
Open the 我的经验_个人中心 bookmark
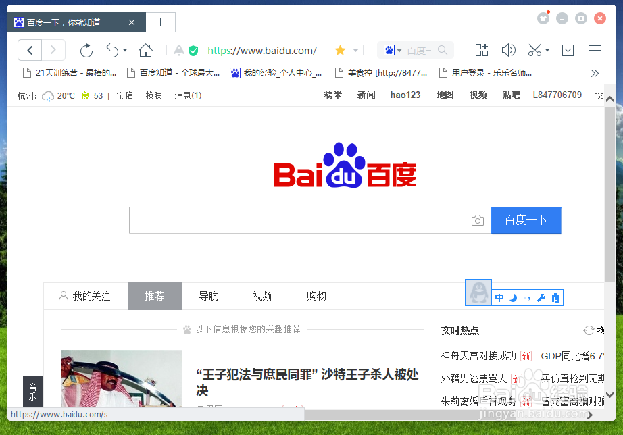[x=276, y=73]
